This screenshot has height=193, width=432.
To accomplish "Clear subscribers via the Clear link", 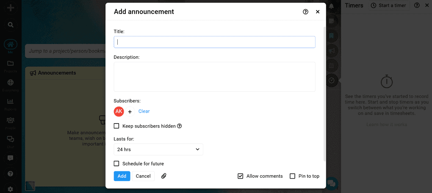I will (144, 111).
